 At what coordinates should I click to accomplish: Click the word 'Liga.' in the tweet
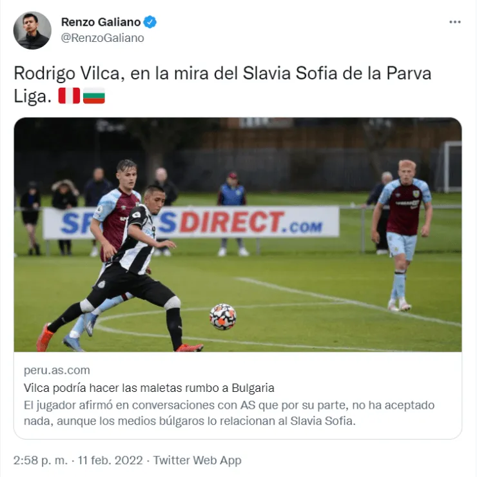(x=32, y=97)
